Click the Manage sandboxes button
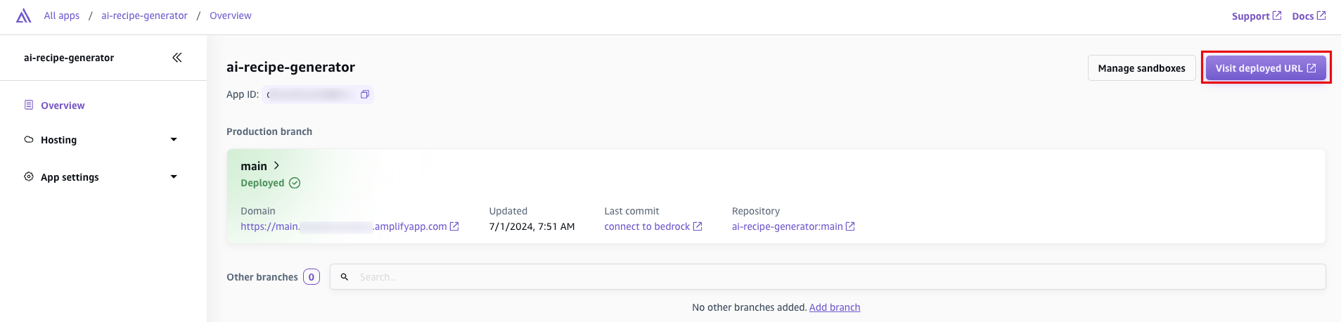1341x322 pixels. (x=1141, y=68)
